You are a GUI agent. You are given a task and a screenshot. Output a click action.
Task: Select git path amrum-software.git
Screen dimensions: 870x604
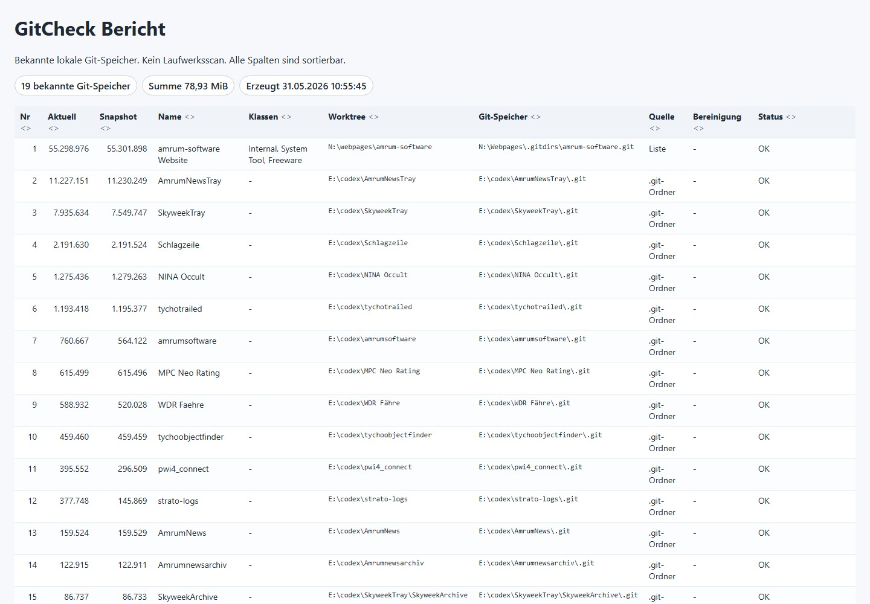coord(556,147)
